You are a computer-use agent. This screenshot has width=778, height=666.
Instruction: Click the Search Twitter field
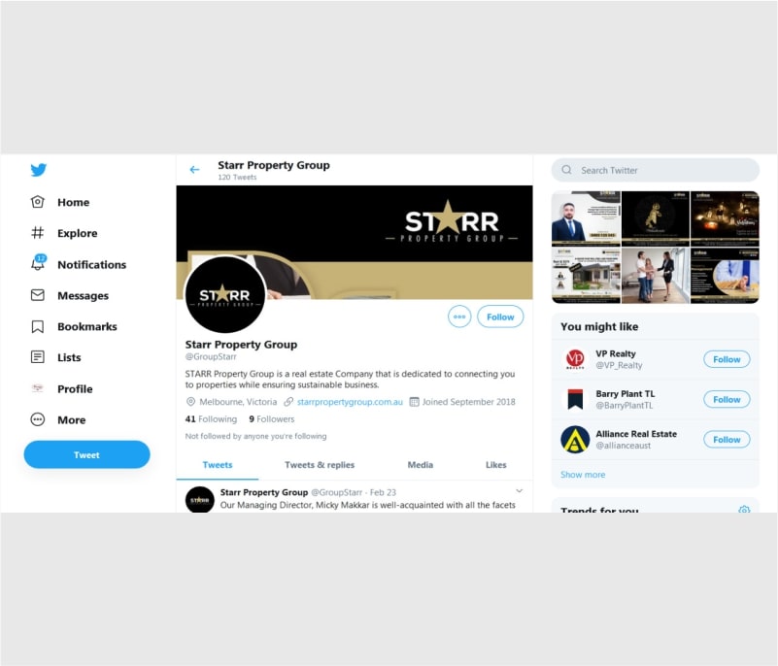click(655, 170)
